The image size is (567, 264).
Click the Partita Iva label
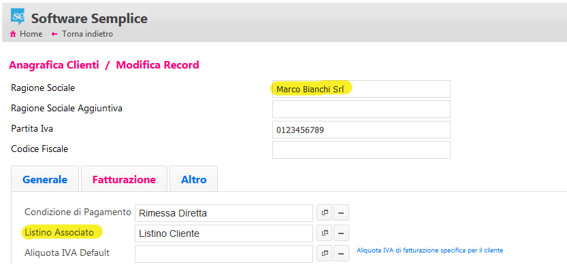32,128
